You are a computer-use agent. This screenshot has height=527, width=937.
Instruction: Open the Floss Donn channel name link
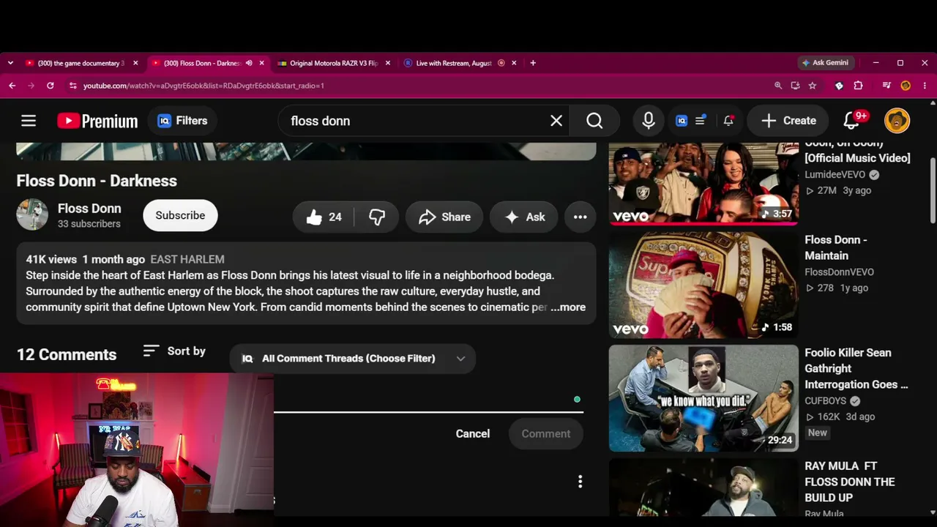pyautogui.click(x=89, y=209)
